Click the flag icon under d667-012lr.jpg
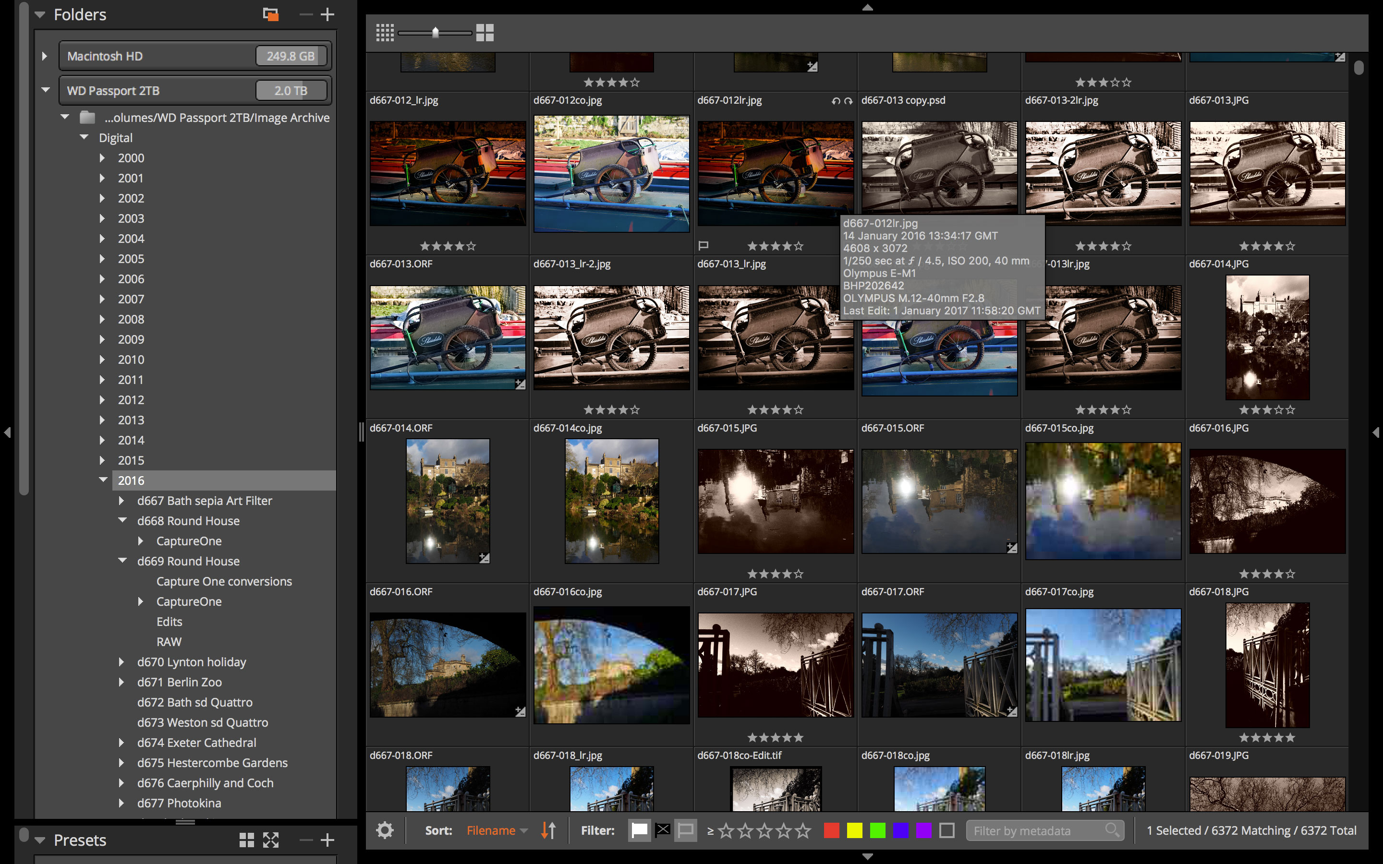The height and width of the screenshot is (864, 1383). click(x=704, y=246)
